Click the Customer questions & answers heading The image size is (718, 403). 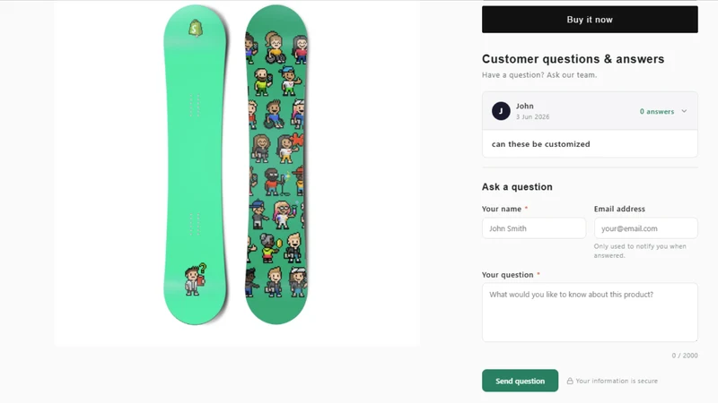pos(573,59)
